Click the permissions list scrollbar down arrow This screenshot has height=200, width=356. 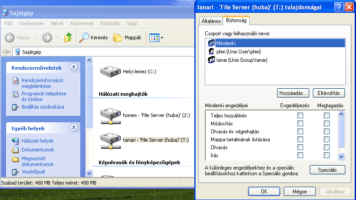341,156
